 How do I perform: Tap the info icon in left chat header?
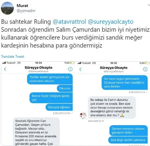(x=70, y=69)
